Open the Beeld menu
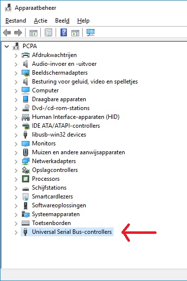 coord(62,21)
